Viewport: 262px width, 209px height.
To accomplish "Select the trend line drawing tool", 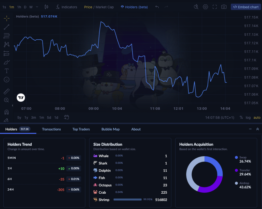I will (6, 27).
